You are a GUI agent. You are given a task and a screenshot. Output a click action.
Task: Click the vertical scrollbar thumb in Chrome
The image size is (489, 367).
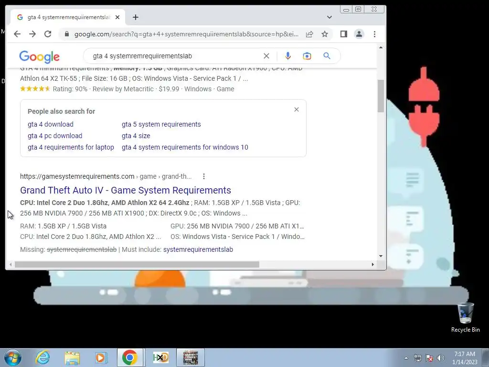point(381,96)
